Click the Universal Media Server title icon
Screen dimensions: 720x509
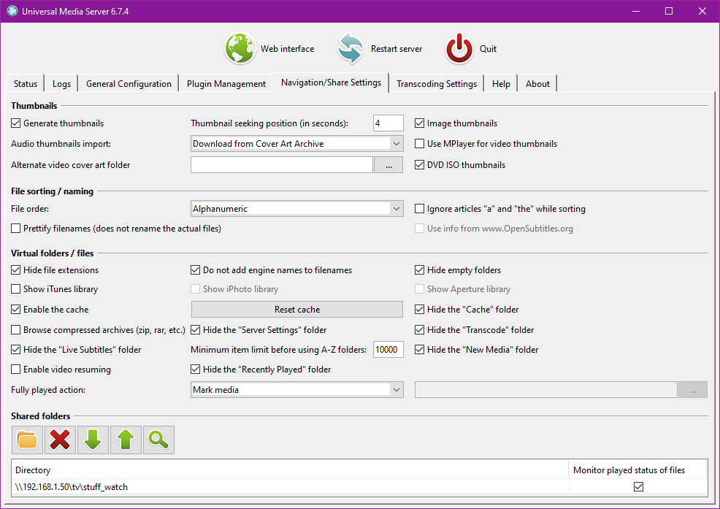click(12, 11)
